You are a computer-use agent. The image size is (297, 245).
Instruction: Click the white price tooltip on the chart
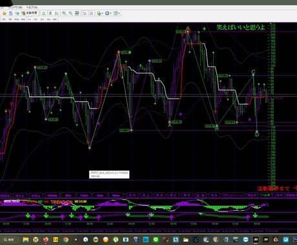tap(109, 175)
